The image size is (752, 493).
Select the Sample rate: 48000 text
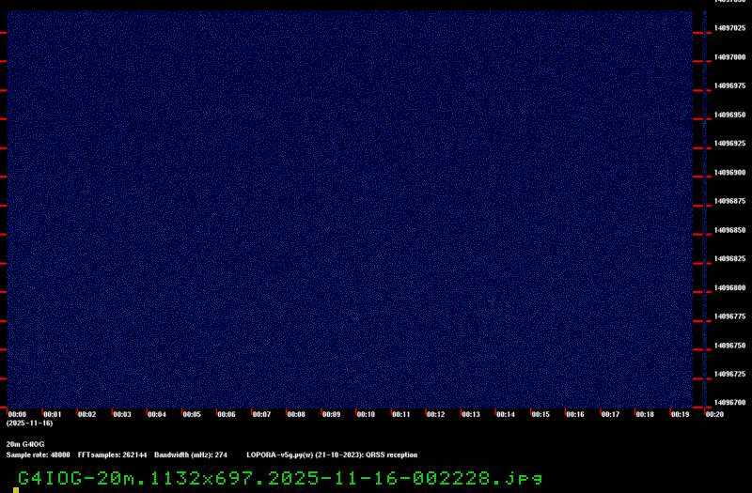tap(38, 454)
